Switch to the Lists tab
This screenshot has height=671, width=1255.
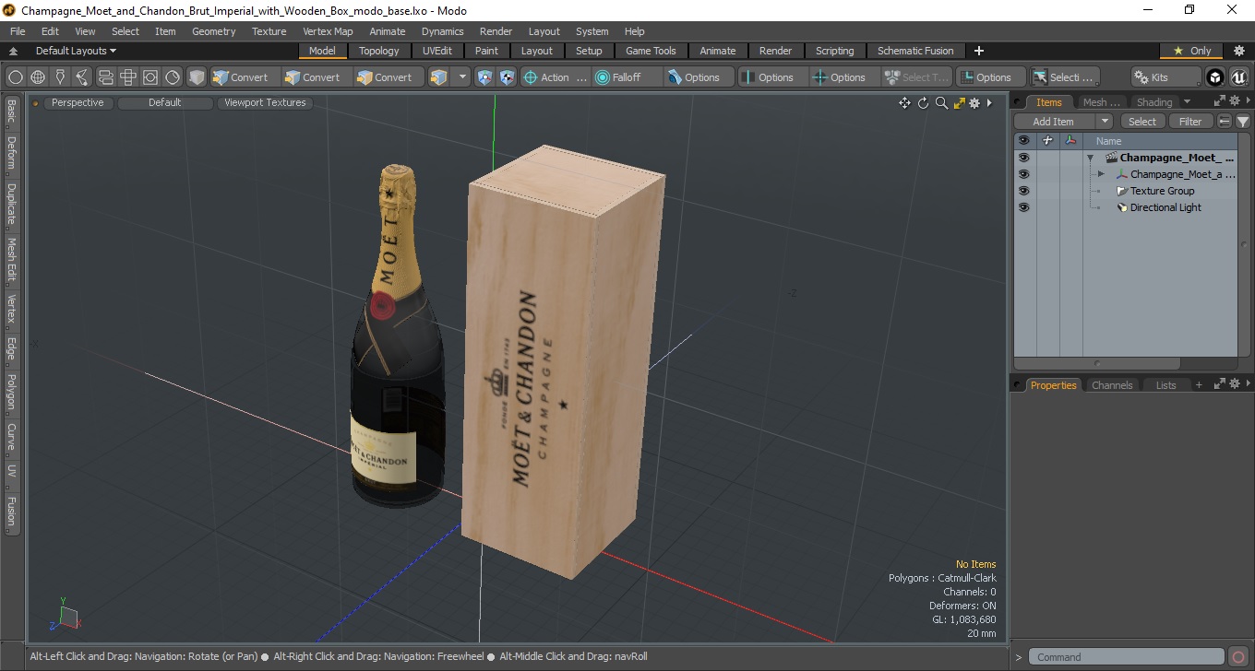coord(1166,385)
